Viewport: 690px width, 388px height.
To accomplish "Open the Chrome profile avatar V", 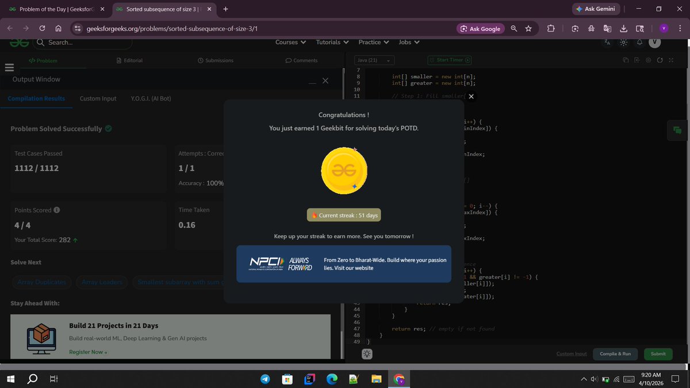I will [x=664, y=29].
